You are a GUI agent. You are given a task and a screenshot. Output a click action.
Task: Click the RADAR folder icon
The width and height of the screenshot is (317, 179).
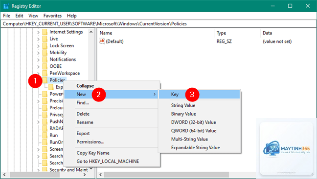pyautogui.click(x=45, y=128)
